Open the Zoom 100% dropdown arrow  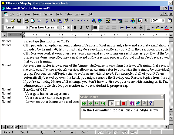[x=163, y=20]
